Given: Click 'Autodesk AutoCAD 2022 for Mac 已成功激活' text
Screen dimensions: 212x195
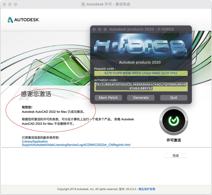Looking at the screenshot, I should coord(53,112).
